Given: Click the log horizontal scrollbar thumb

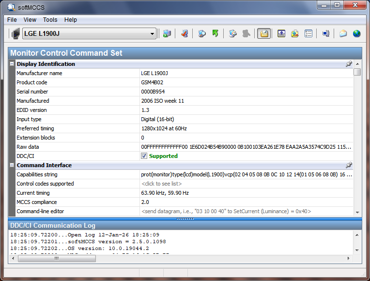Looking at the screenshot, I should pos(57,259).
